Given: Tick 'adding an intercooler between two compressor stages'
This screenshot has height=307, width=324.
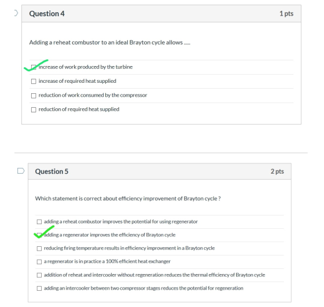Looking at the screenshot, I should coord(39,288).
